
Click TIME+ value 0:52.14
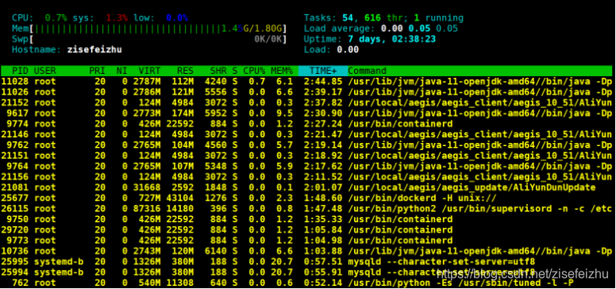coord(323,283)
